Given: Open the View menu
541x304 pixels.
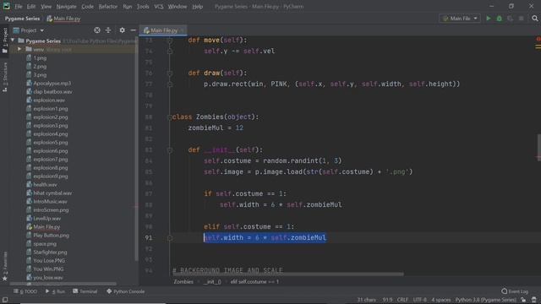Looking at the screenshot, I should coord(46,6).
